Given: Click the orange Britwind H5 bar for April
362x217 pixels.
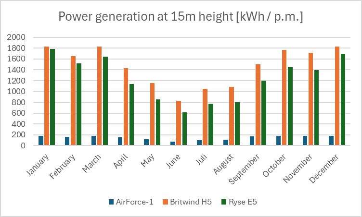Looking at the screenshot, I should pyautogui.click(x=126, y=107).
